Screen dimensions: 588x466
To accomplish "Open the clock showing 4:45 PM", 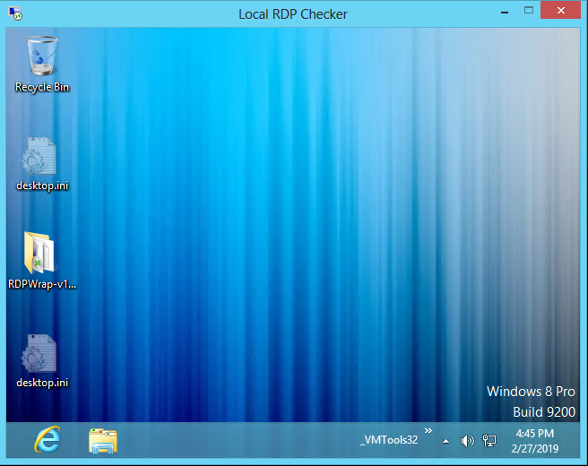I will [534, 434].
